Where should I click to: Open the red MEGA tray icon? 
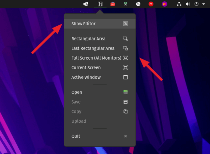[151, 4]
